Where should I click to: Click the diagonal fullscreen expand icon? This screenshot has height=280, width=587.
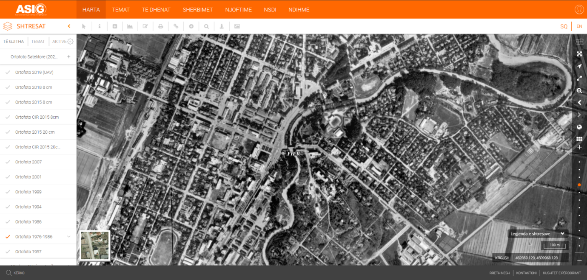point(579,78)
